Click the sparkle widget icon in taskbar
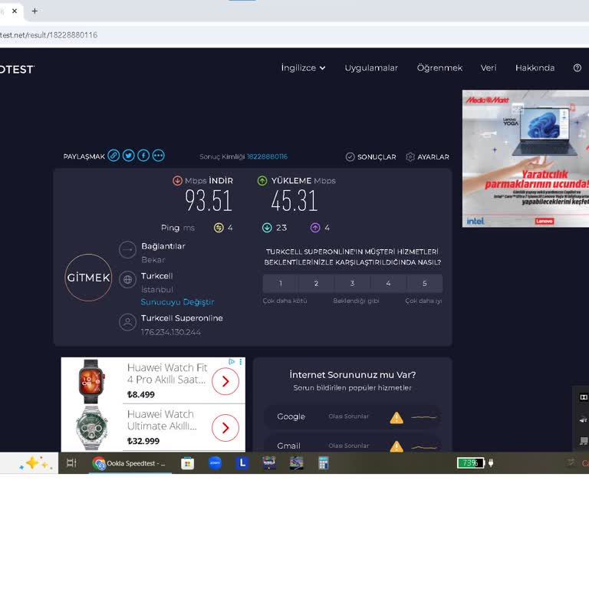Screen dimensions: 589x589 click(35, 463)
